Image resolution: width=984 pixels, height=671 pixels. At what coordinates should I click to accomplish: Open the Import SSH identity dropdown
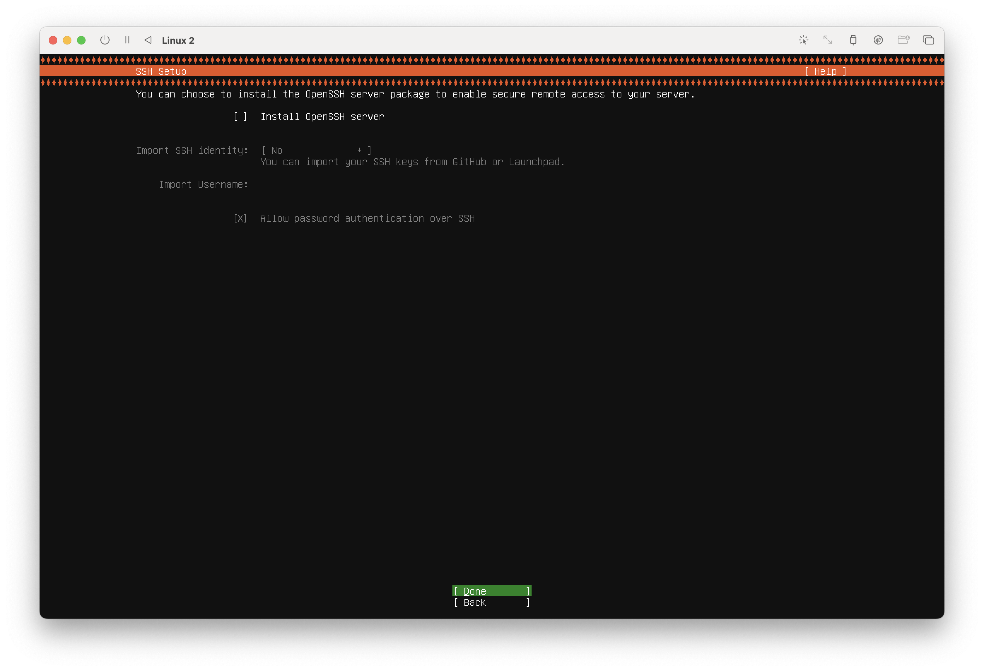point(316,150)
